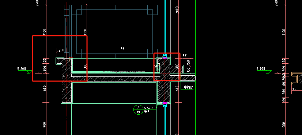Click the green elevation triangle beside left 8.700
The width and height of the screenshot is (302, 135).
[x=30, y=72]
